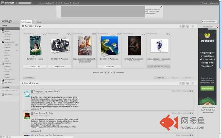Image resolution: width=221 pixels, height=138 pixels.
Task: Open Replies under Feedback in the sidebar
Action: click(x=7, y=72)
